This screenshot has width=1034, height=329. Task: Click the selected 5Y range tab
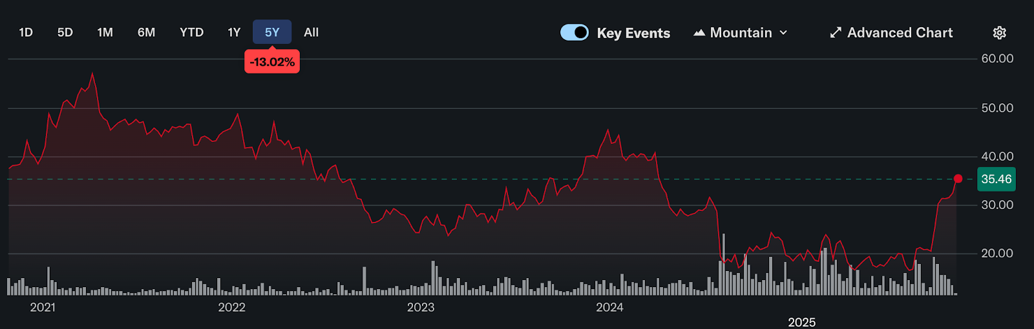point(272,32)
